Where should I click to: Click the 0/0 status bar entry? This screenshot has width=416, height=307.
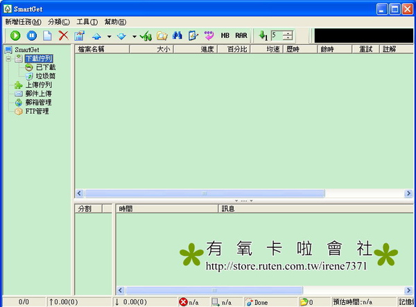pyautogui.click(x=24, y=302)
